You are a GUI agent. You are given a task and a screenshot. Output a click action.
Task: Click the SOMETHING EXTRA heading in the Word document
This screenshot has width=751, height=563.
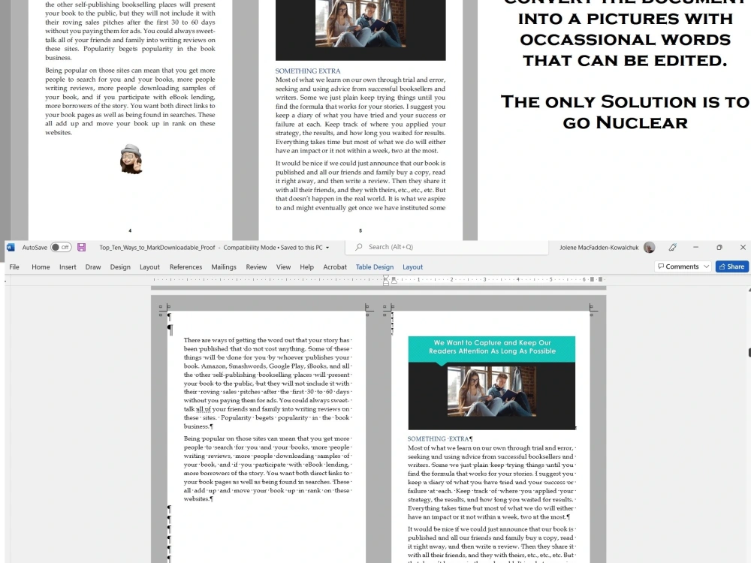click(x=439, y=439)
